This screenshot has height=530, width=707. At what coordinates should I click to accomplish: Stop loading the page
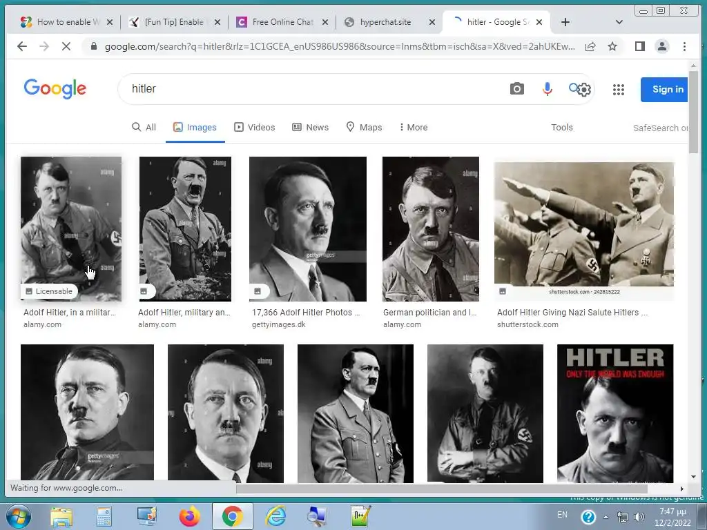click(66, 46)
